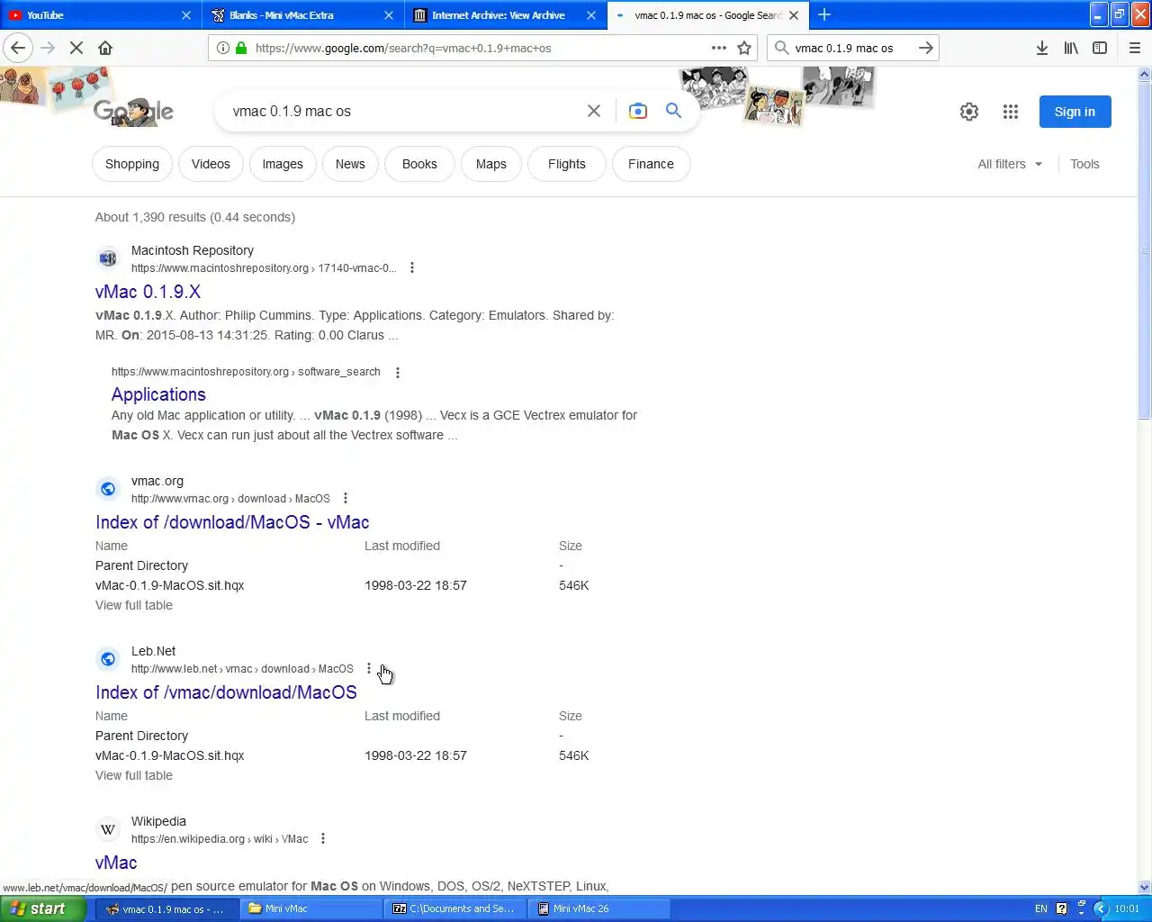Click View full table under Leb.Net result
The height and width of the screenshot is (922, 1152).
[x=134, y=775]
